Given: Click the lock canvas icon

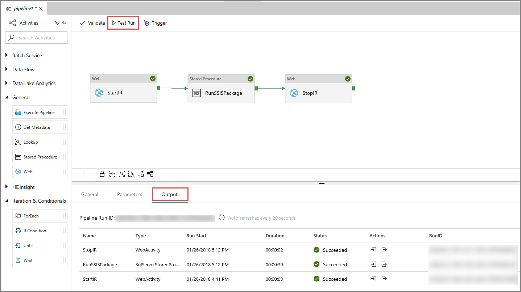Looking at the screenshot, I should (x=103, y=174).
